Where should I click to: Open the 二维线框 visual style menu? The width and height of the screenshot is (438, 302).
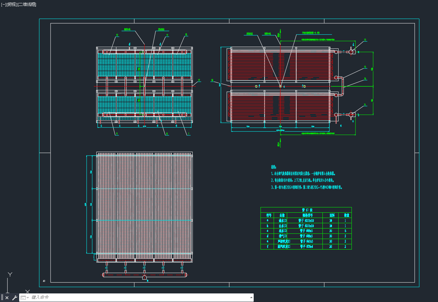coord(27,4)
